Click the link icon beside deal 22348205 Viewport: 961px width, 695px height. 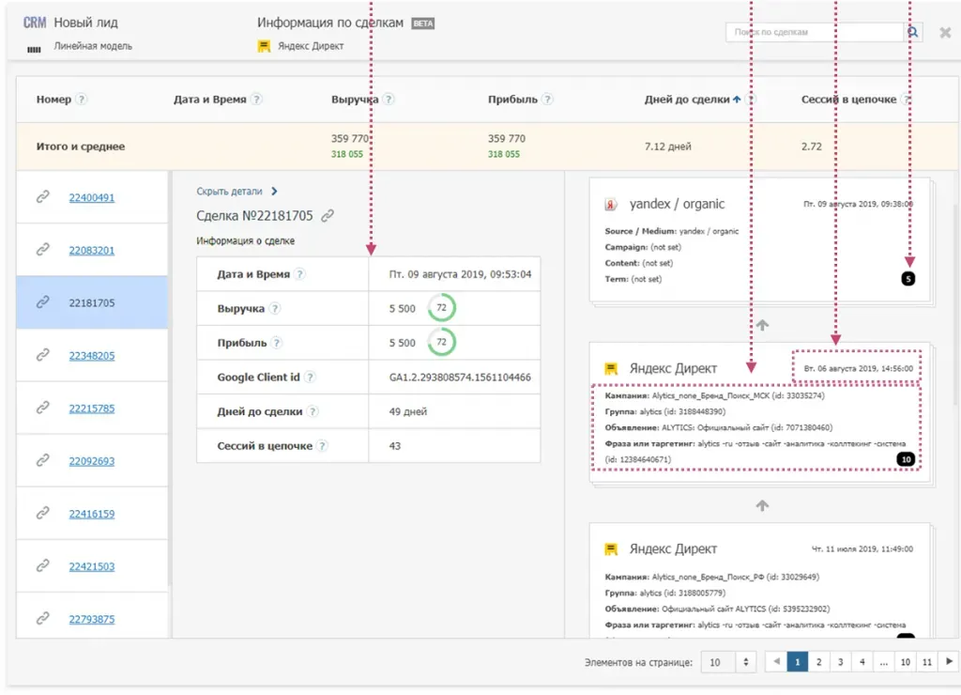click(42, 355)
